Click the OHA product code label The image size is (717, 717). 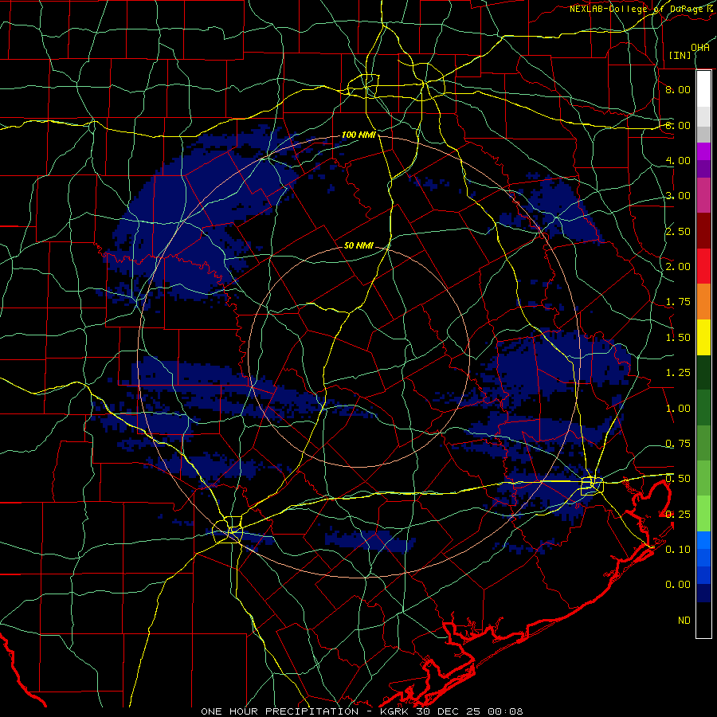(x=699, y=48)
